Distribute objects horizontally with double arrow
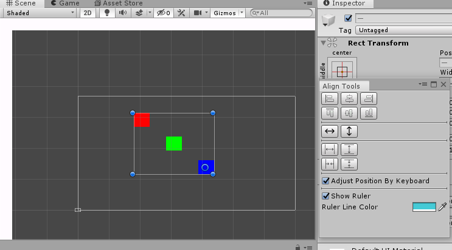Screen dimensions: 452x250 coord(330,132)
